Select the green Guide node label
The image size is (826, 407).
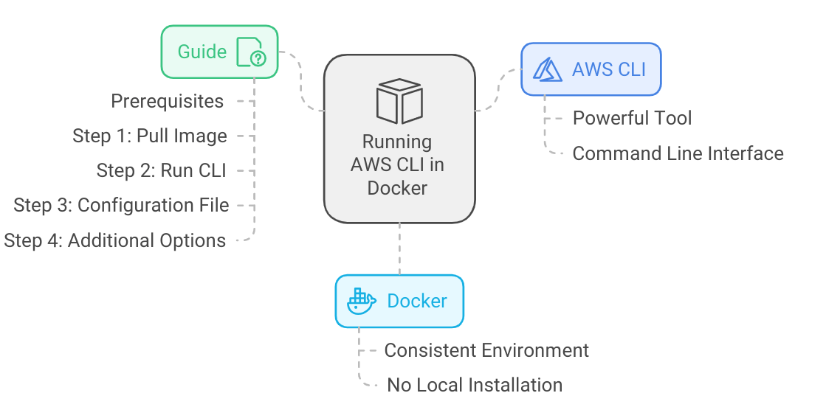(202, 52)
